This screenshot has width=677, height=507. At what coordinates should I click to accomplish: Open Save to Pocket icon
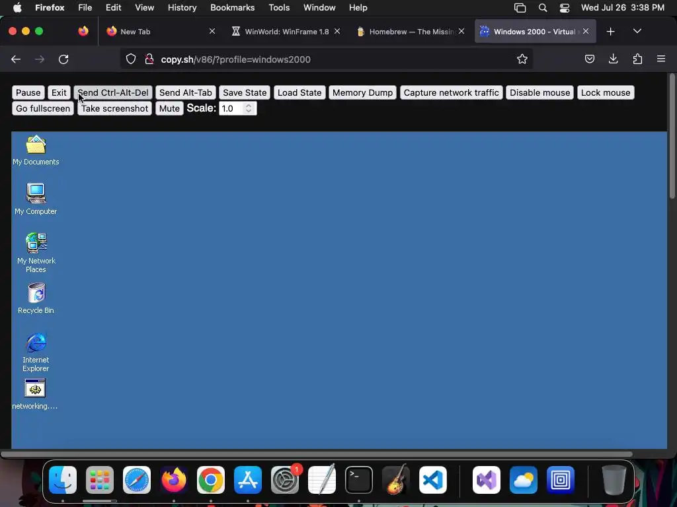[589, 59]
